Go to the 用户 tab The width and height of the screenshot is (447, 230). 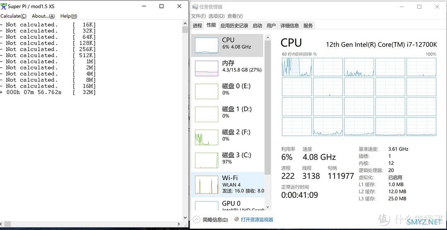tap(271, 26)
